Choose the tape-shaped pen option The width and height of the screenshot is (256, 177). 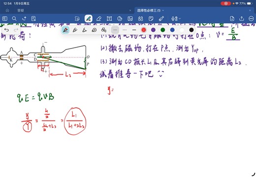94,30
